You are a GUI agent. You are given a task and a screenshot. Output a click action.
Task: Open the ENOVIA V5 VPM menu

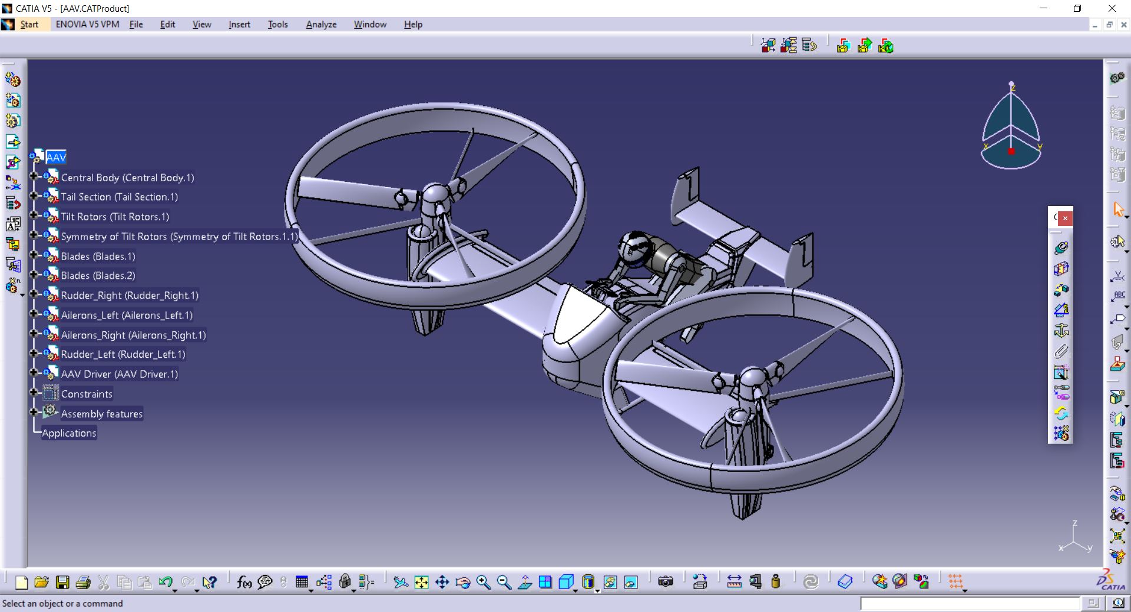87,24
